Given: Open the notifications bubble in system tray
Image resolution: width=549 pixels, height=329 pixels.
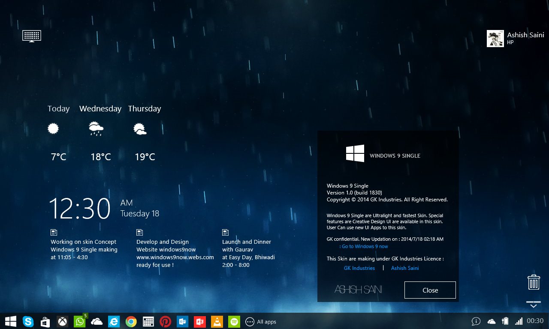Looking at the screenshot, I should tap(476, 321).
